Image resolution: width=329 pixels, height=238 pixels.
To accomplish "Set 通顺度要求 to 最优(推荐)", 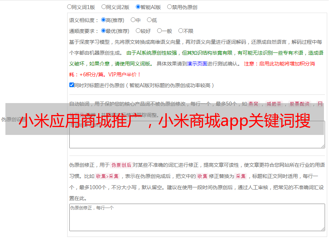I will pos(103,31).
